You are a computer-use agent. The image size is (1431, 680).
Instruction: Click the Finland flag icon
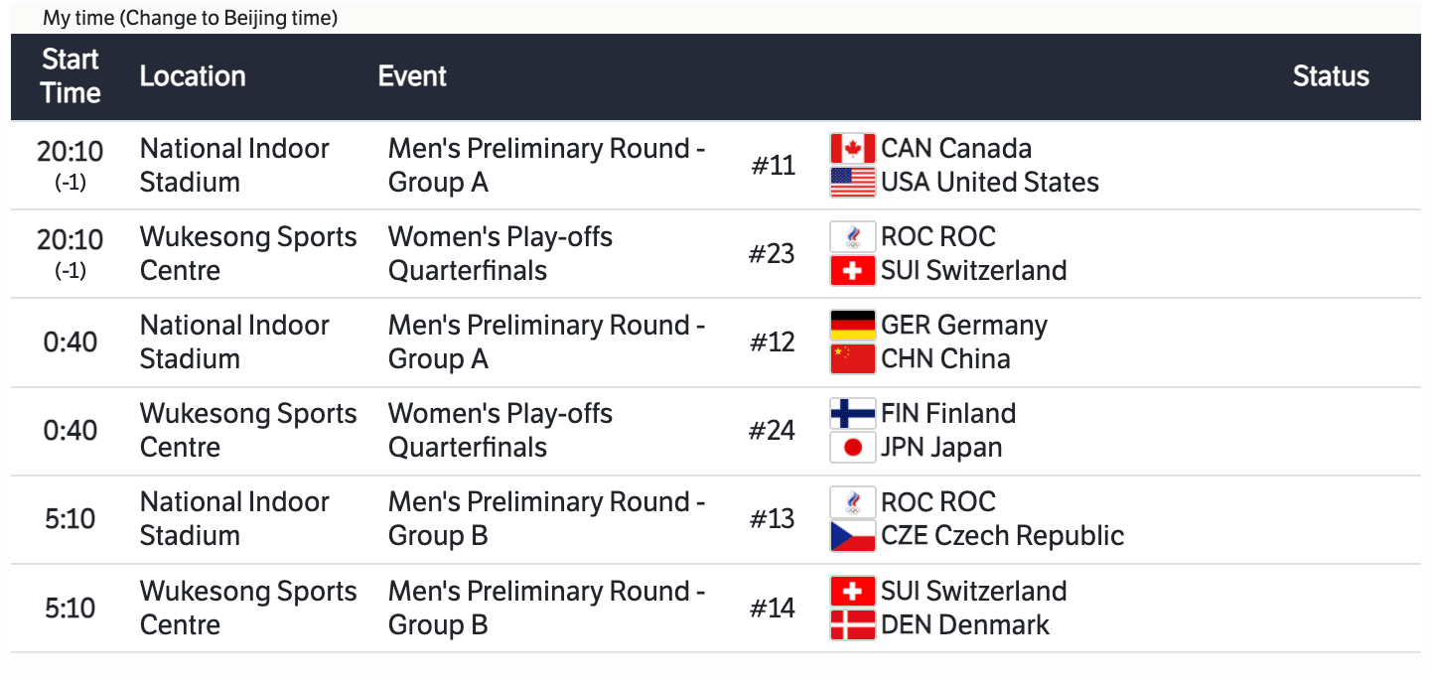[852, 414]
